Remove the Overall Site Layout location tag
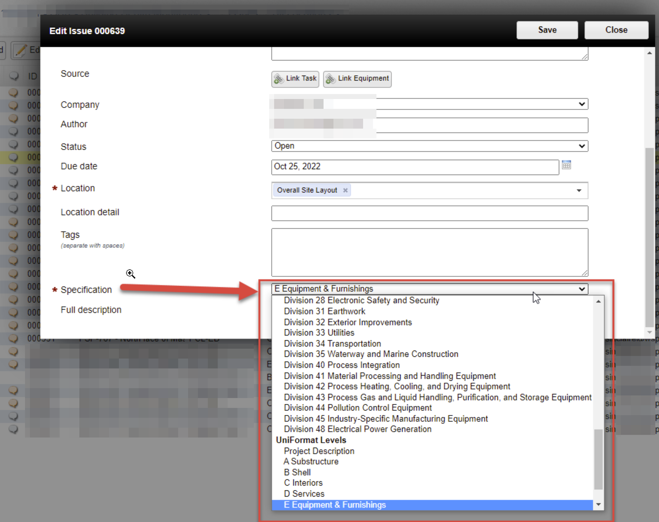This screenshot has height=522, width=659. (x=345, y=190)
